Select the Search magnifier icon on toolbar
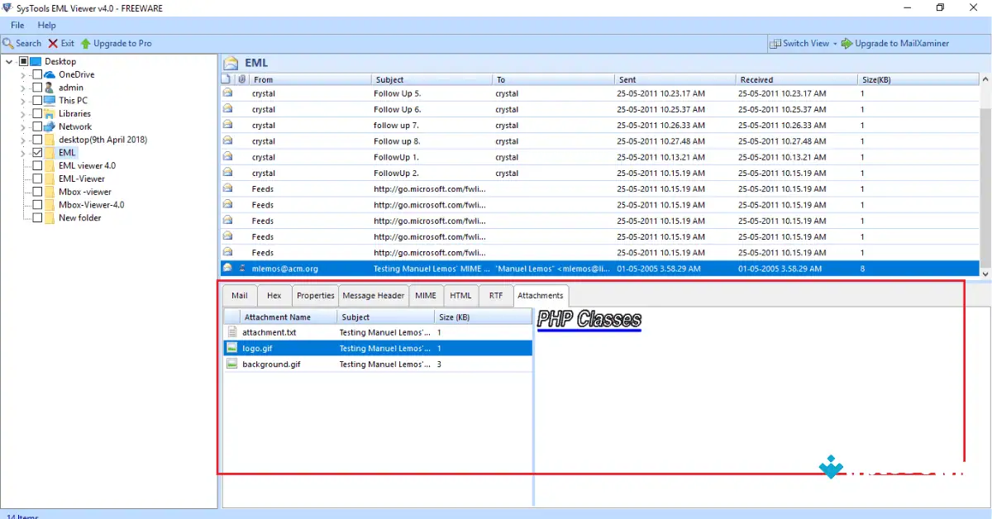Image resolution: width=992 pixels, height=519 pixels. coord(8,43)
